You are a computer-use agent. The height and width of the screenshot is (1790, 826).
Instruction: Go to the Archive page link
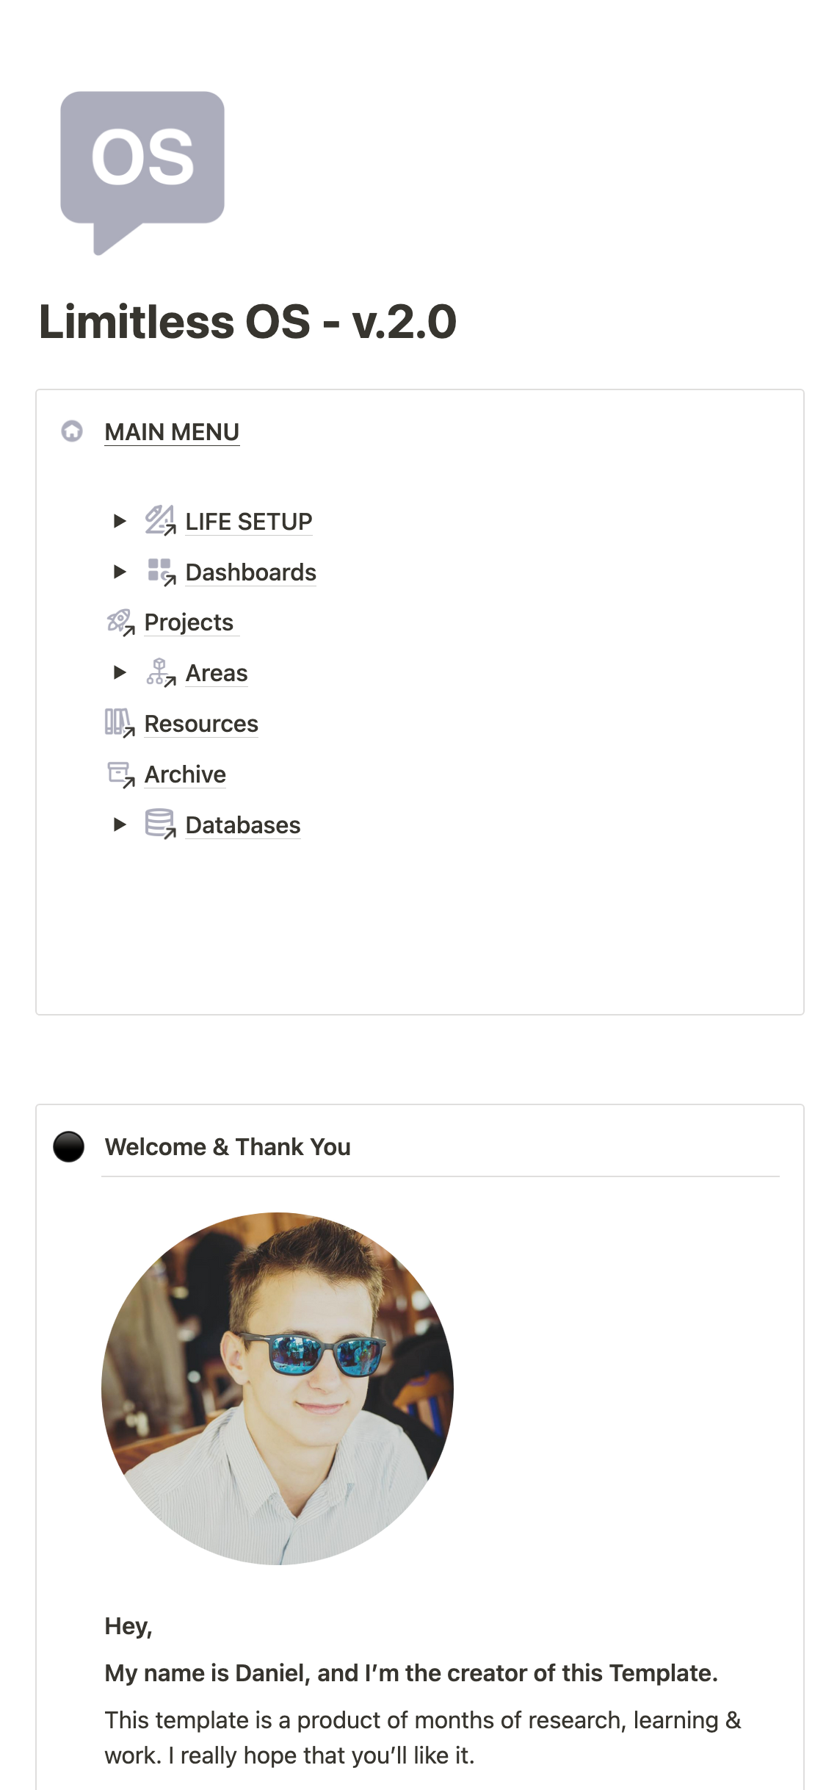[x=185, y=774]
